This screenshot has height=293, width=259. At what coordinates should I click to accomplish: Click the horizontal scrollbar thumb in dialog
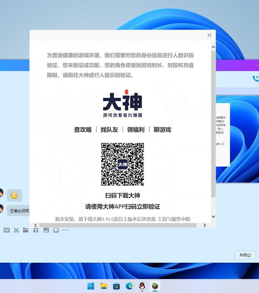click(118, 225)
